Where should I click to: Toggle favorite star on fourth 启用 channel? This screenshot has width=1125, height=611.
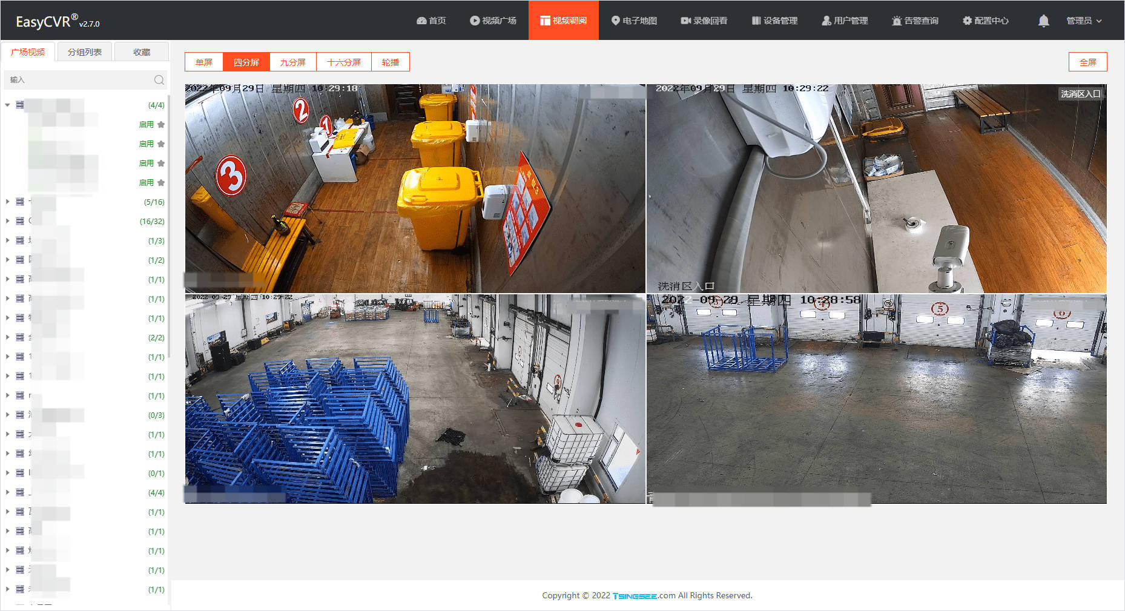161,182
